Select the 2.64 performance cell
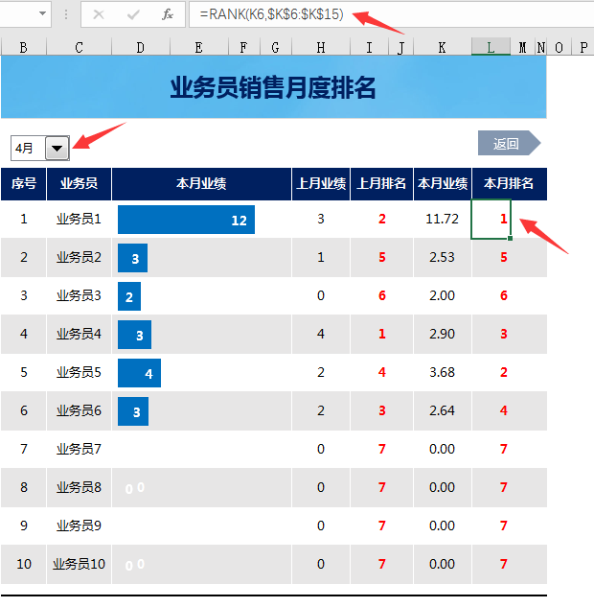Screen dimensions: 594x607 tap(443, 410)
